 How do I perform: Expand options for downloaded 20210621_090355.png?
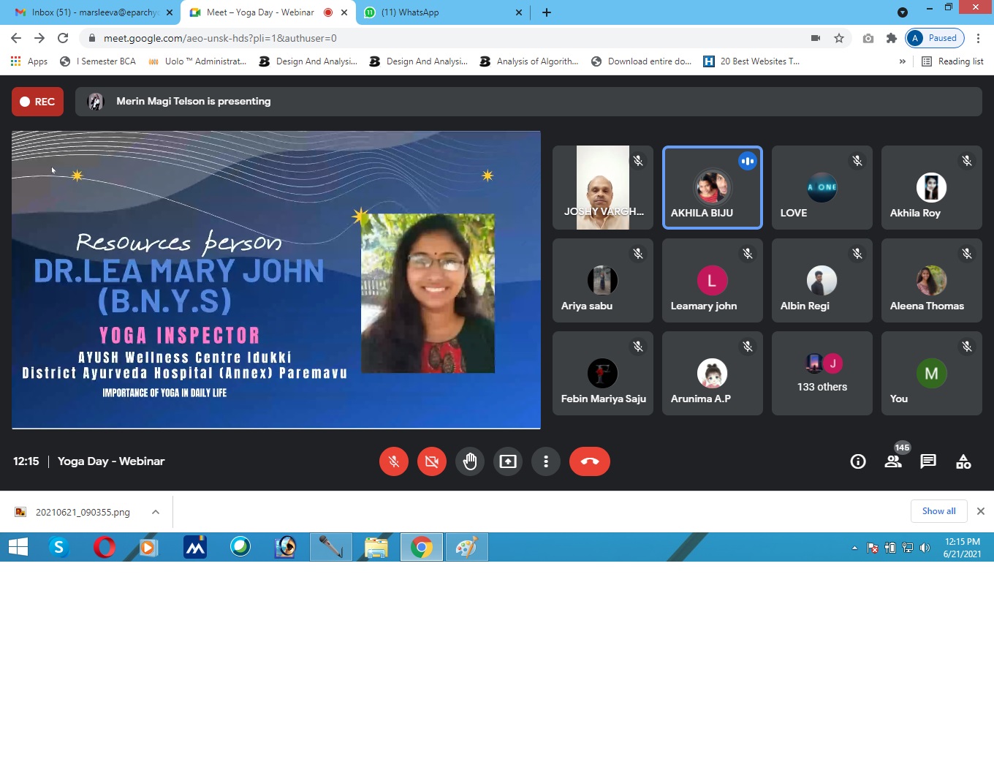156,512
